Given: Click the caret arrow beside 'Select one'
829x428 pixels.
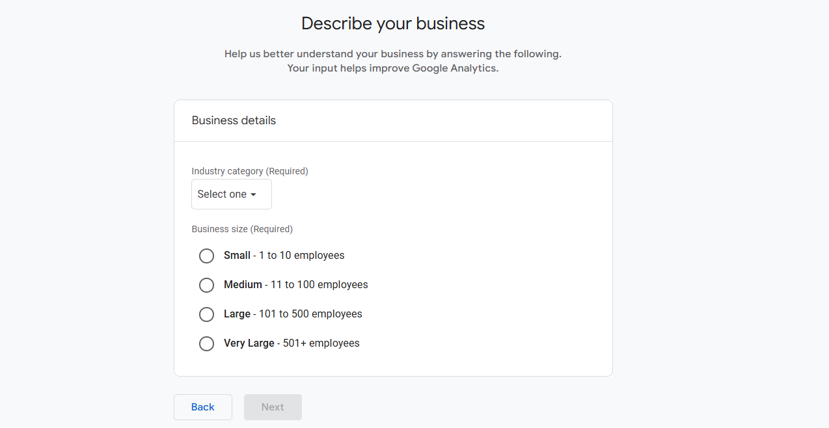Looking at the screenshot, I should point(253,194).
